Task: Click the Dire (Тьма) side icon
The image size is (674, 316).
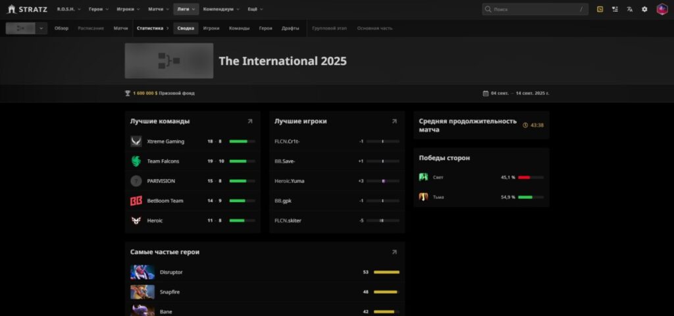Action: [423, 197]
